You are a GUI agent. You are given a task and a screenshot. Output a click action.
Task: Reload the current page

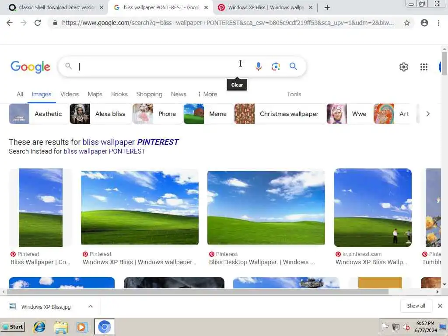[x=38, y=23]
